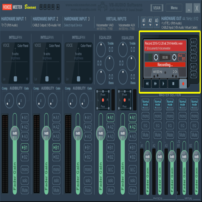Click the cassette rewind button
Viewport: 202px width, 202px height.
(147, 84)
